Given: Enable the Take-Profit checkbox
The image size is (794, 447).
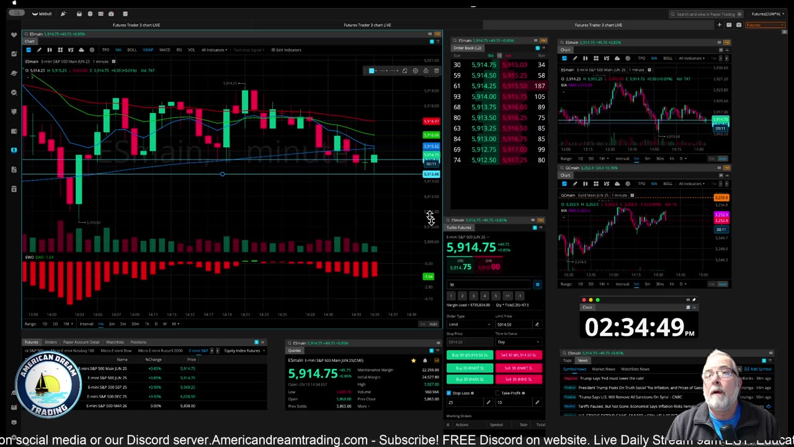Looking at the screenshot, I should [497, 393].
